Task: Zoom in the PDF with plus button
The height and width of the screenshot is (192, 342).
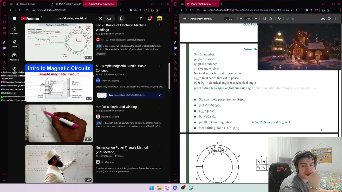Action: [256, 19]
